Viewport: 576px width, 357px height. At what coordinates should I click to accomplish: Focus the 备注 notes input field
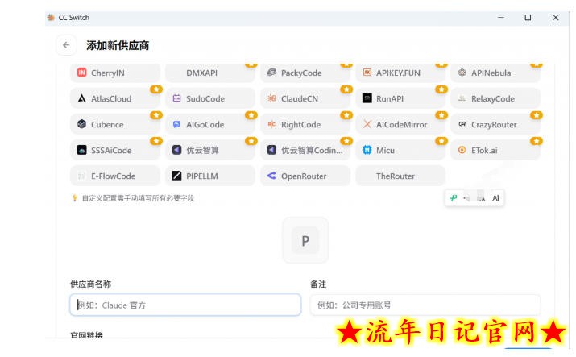(x=425, y=305)
